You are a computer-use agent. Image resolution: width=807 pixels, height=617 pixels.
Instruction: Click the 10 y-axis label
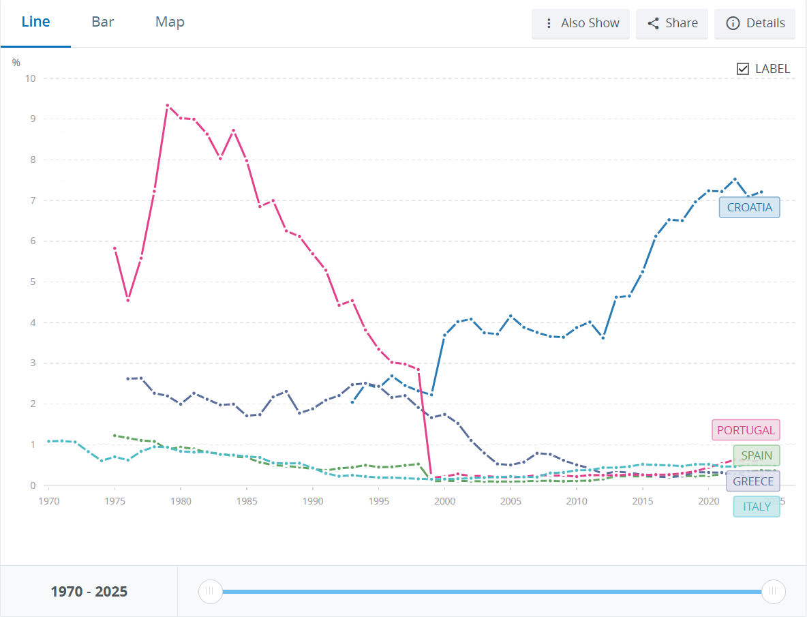31,78
